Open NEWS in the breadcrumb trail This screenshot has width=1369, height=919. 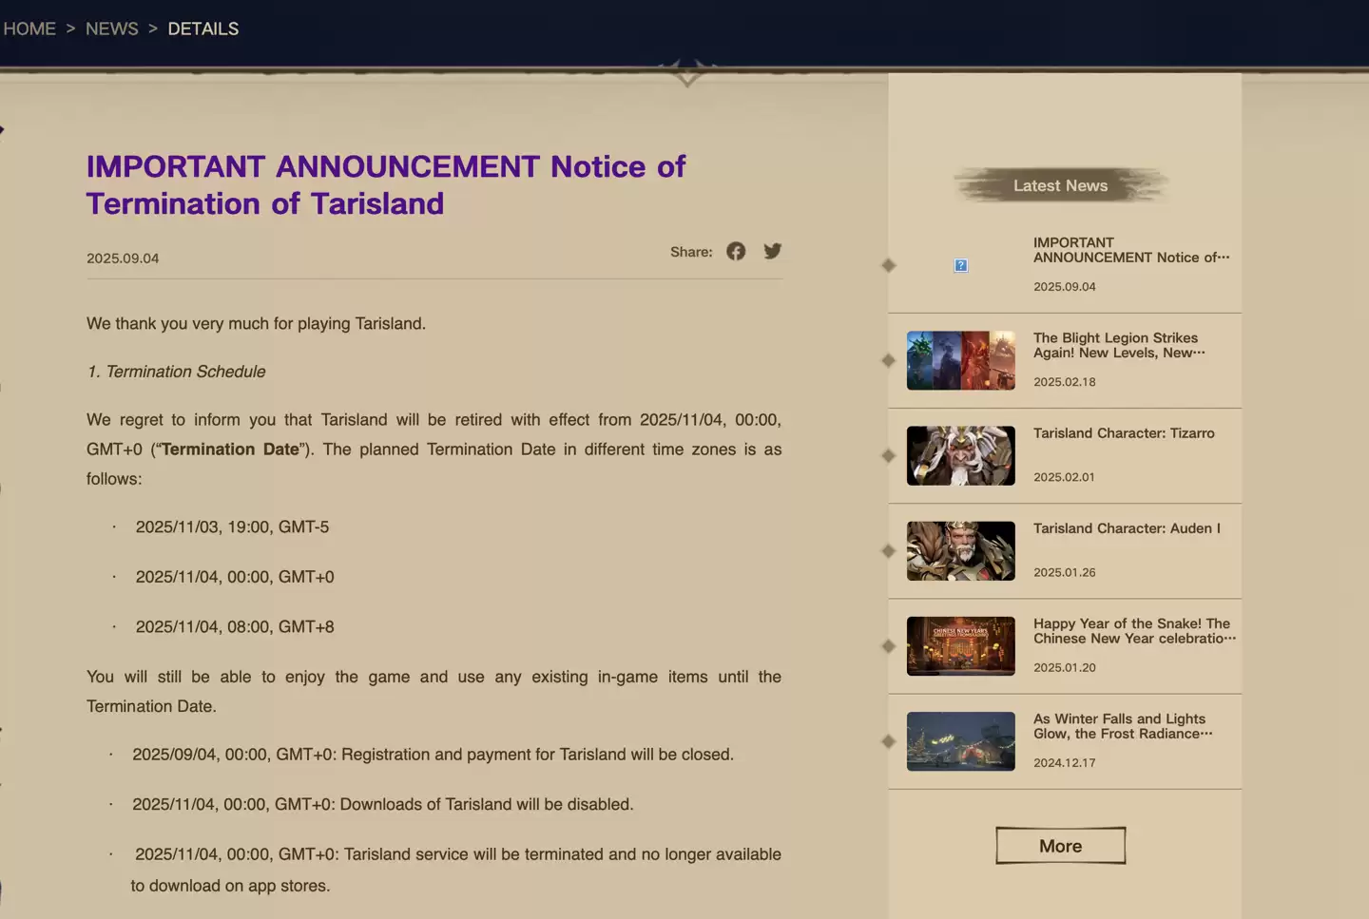pos(111,29)
